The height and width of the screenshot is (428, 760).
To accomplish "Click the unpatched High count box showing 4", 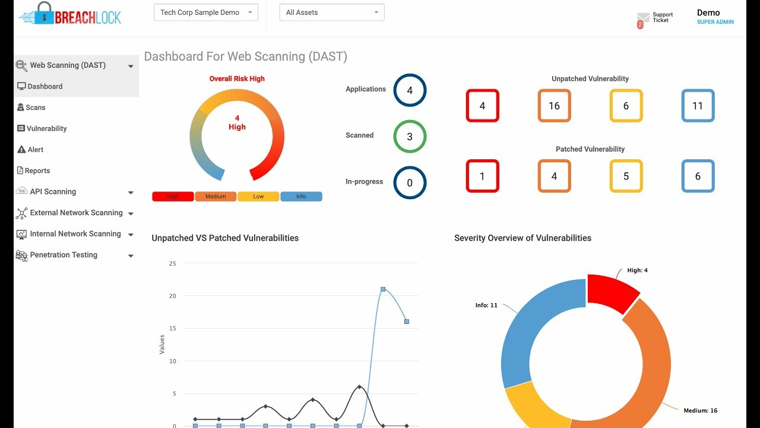I will pos(482,105).
